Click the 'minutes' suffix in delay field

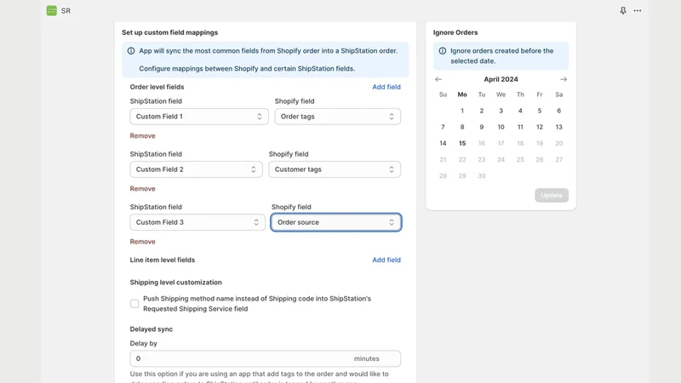click(367, 358)
